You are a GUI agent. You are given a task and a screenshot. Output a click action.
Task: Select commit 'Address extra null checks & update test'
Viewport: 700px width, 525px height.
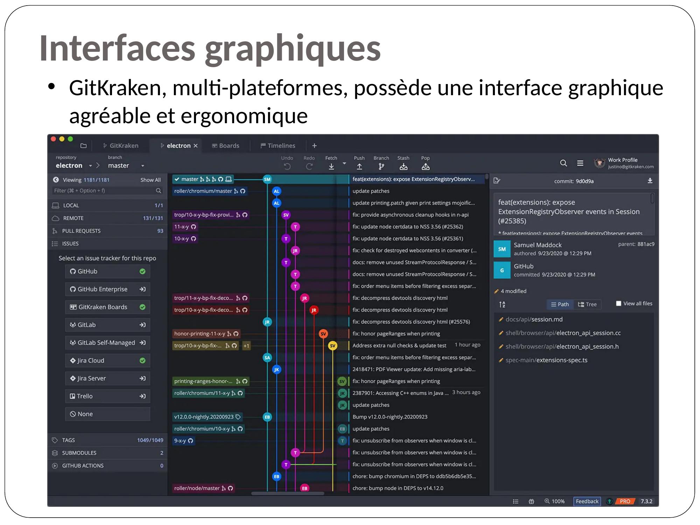click(x=399, y=345)
